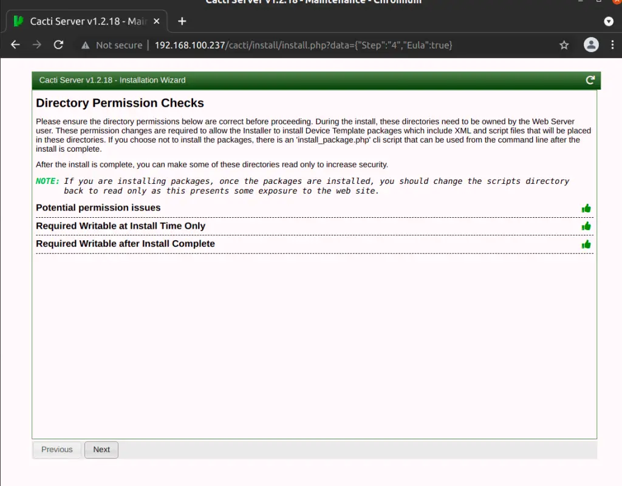
Task: Go back using the browser back arrow
Action: 15,44
